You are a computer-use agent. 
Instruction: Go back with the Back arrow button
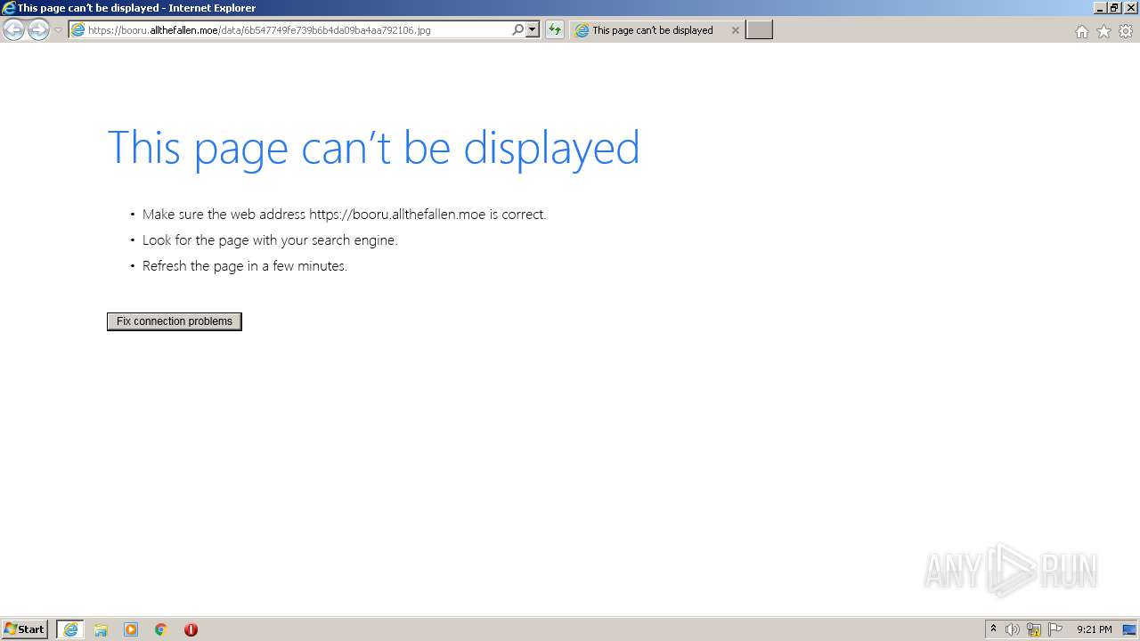tap(13, 30)
